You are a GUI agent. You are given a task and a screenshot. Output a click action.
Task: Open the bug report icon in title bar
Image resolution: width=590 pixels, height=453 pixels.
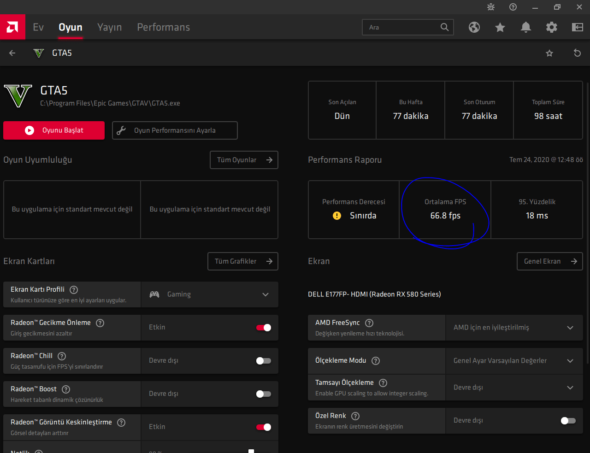click(x=491, y=7)
